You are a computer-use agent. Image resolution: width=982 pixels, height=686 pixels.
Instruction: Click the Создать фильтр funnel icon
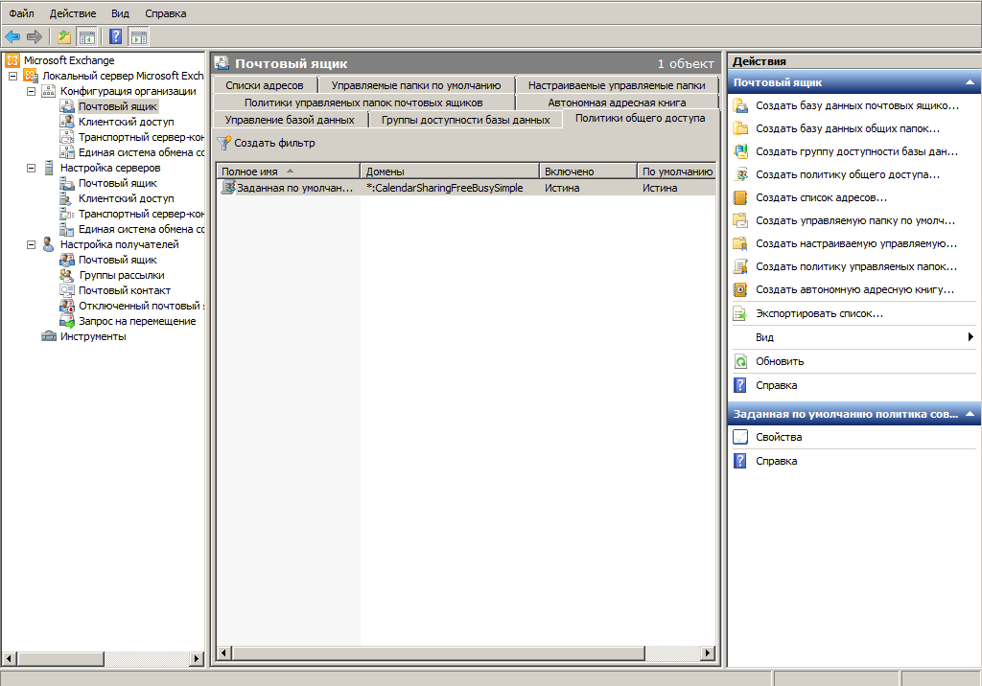point(224,143)
